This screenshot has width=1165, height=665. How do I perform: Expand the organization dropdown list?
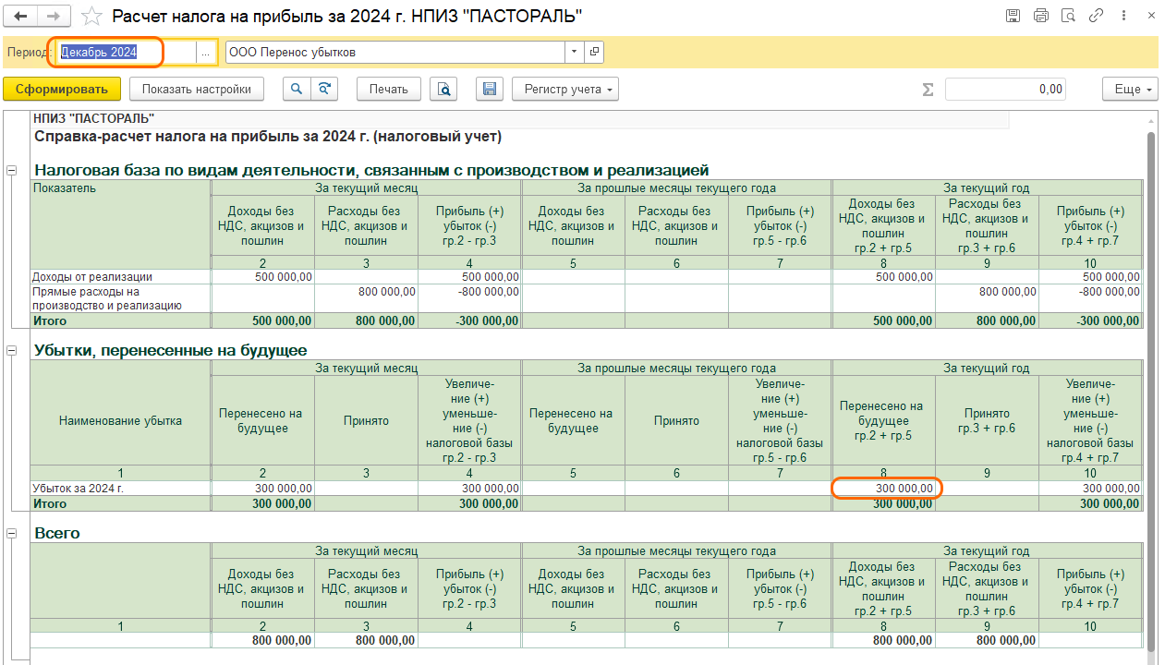click(x=575, y=53)
